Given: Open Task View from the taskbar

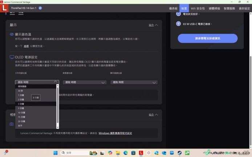Looking at the screenshot, I should [x=102, y=153].
